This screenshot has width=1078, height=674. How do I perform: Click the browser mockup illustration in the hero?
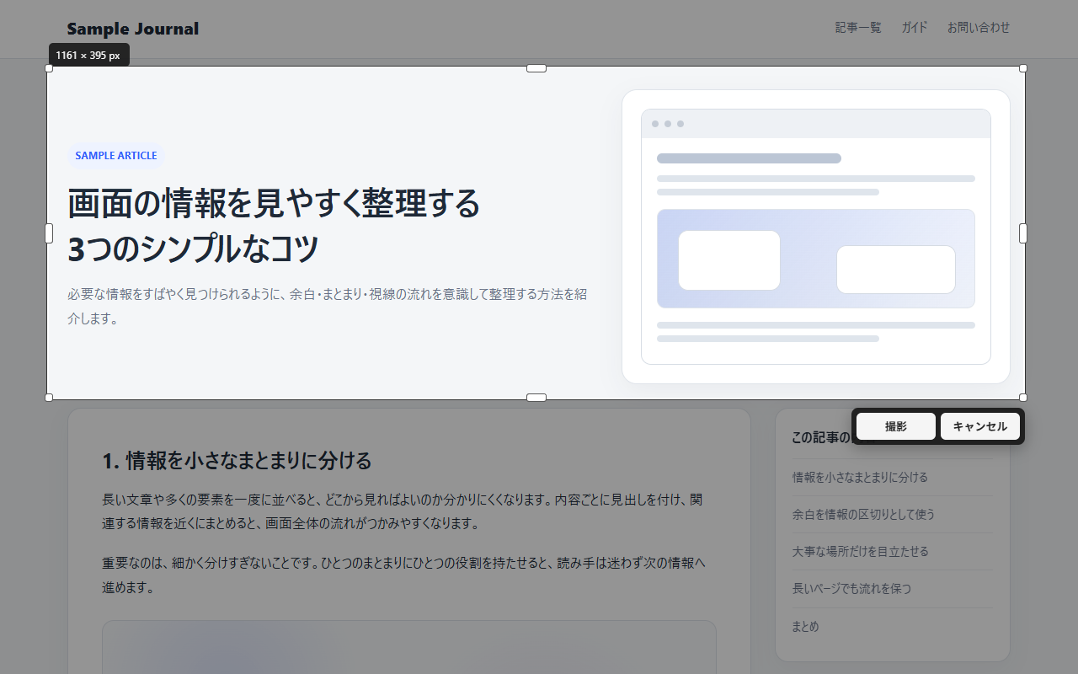click(816, 237)
